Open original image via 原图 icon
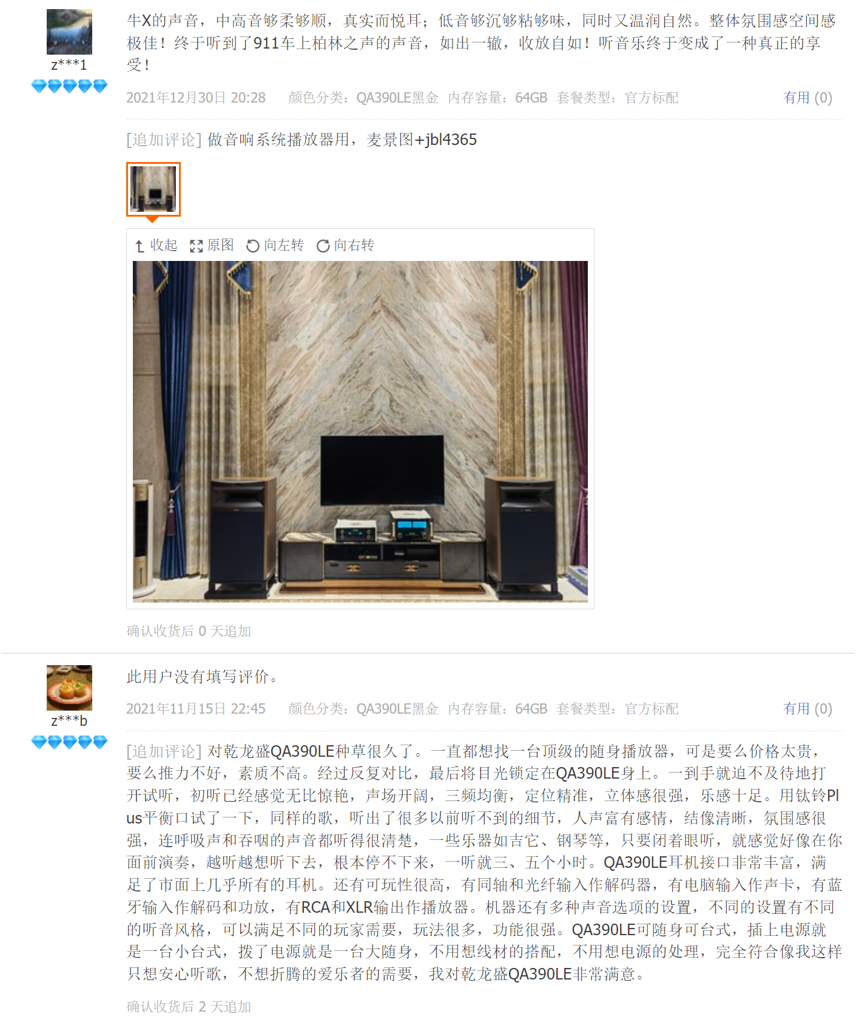Image resolution: width=859 pixels, height=1025 pixels. (x=196, y=246)
